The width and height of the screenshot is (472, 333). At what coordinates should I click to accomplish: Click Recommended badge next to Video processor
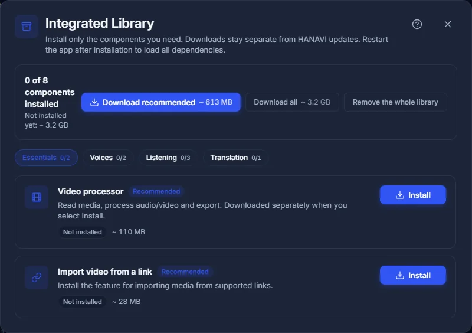tap(156, 191)
